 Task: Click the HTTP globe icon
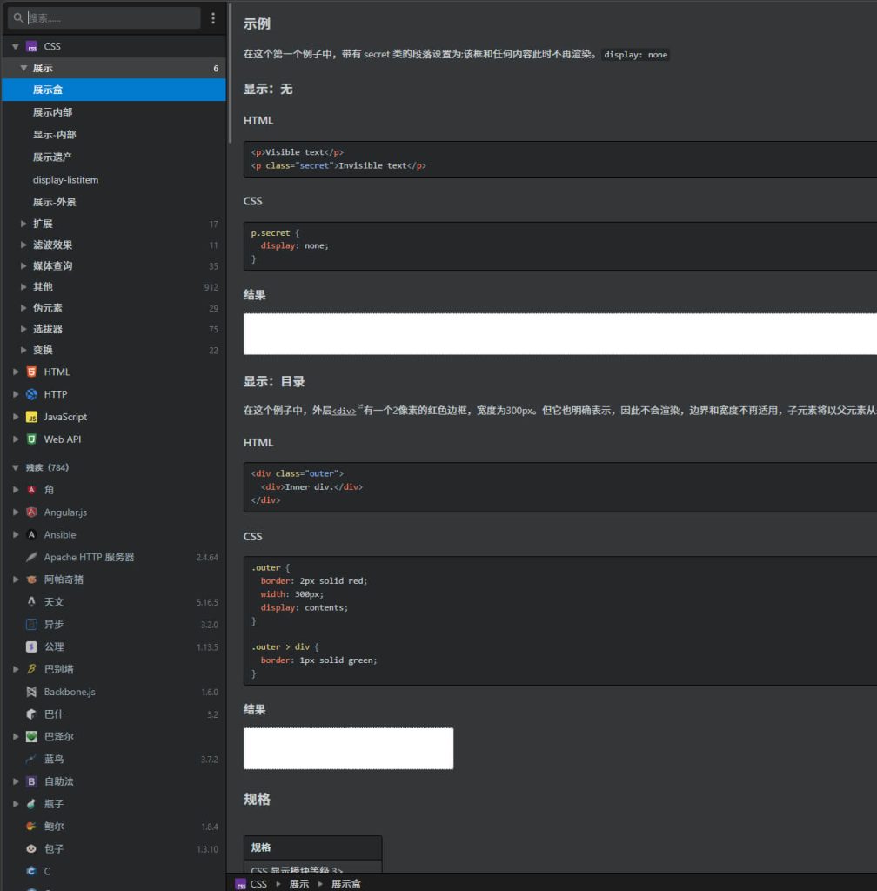[31, 394]
